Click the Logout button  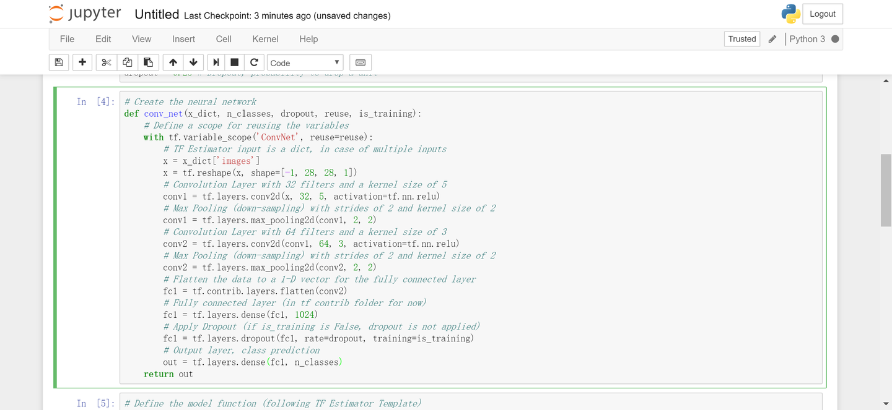[x=822, y=14]
